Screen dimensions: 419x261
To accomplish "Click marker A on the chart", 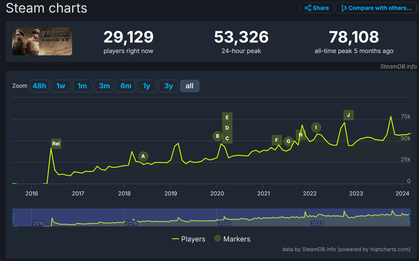I will click(x=143, y=156).
